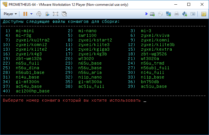Click the 'gl-mt300a' config entry
Image resolution: width=209 pixels, height=135 pixels.
pyautogui.click(x=90, y=82)
